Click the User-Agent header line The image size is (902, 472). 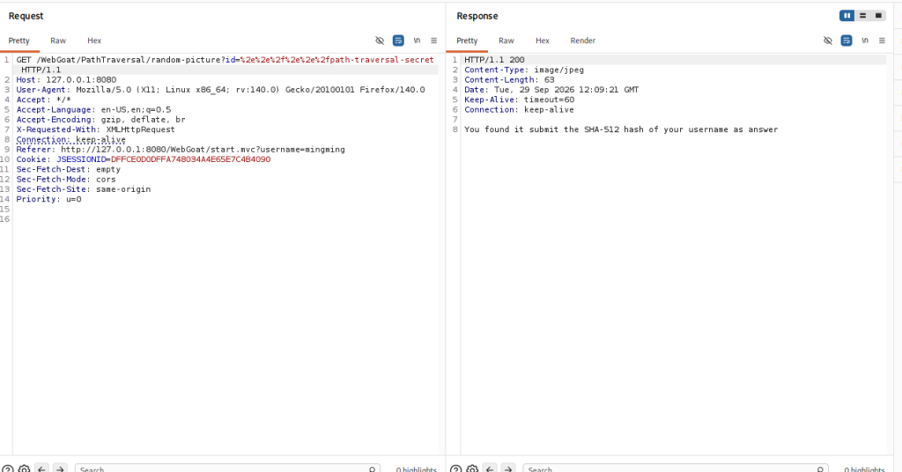point(220,90)
